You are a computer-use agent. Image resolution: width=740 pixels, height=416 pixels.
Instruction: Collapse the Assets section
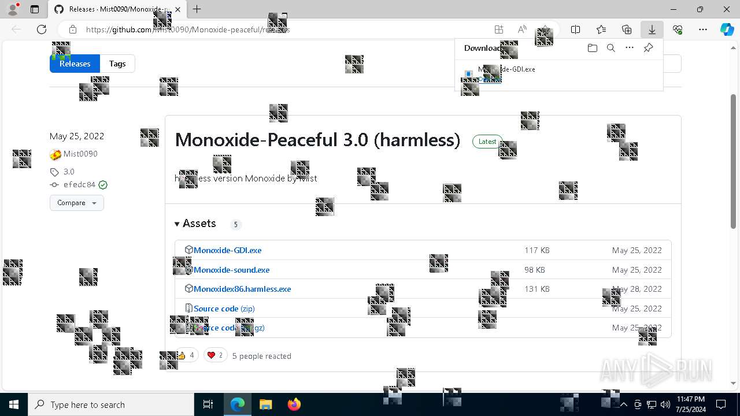point(195,224)
